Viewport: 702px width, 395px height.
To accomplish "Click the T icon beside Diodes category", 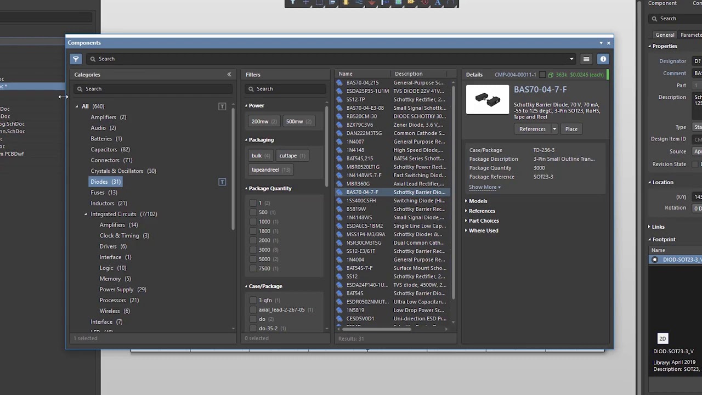I will pyautogui.click(x=222, y=182).
